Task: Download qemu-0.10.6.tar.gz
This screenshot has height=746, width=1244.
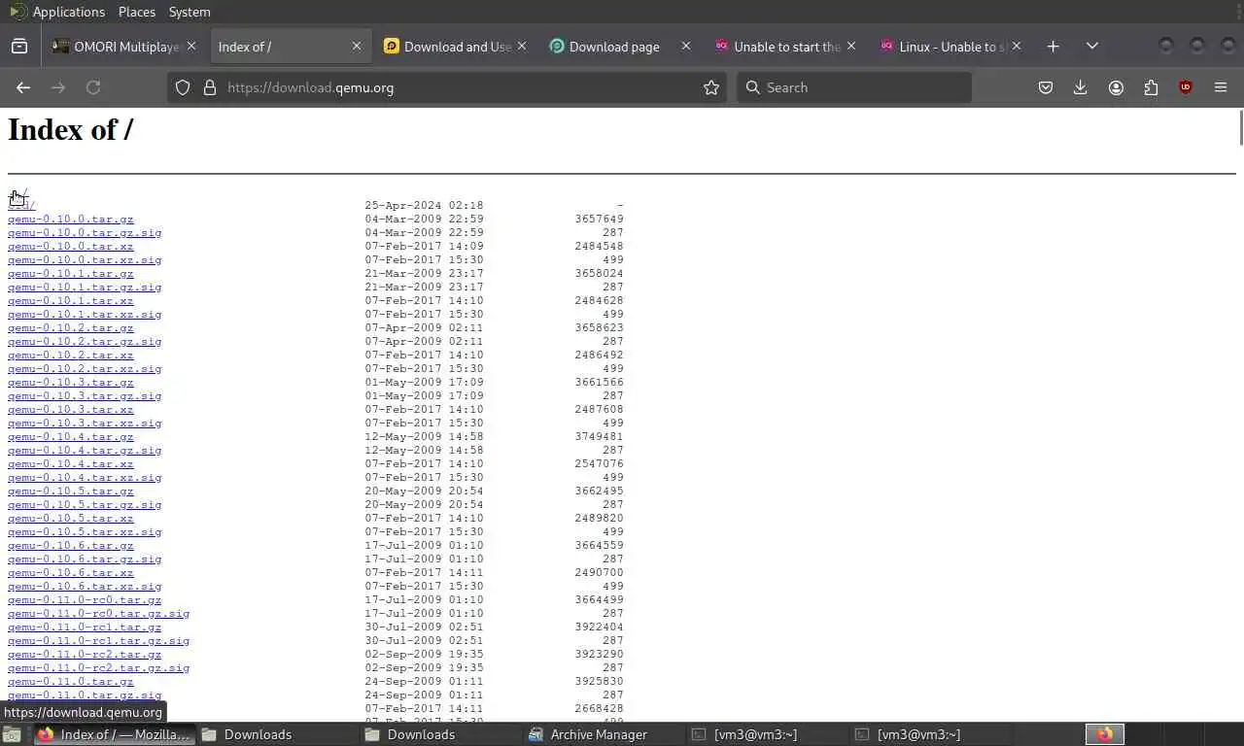Action: 71,546
